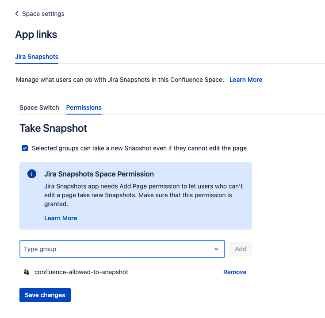Switch to the Space Switch tab
This screenshot has width=325, height=318.
(39, 107)
